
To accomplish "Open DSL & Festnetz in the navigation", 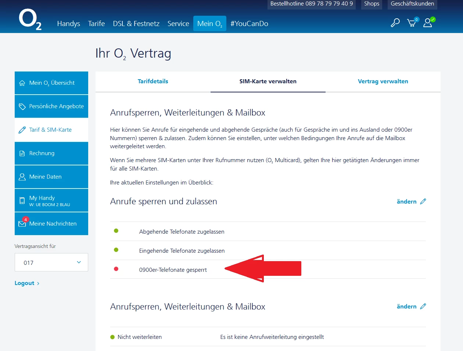I will pyautogui.click(x=136, y=23).
